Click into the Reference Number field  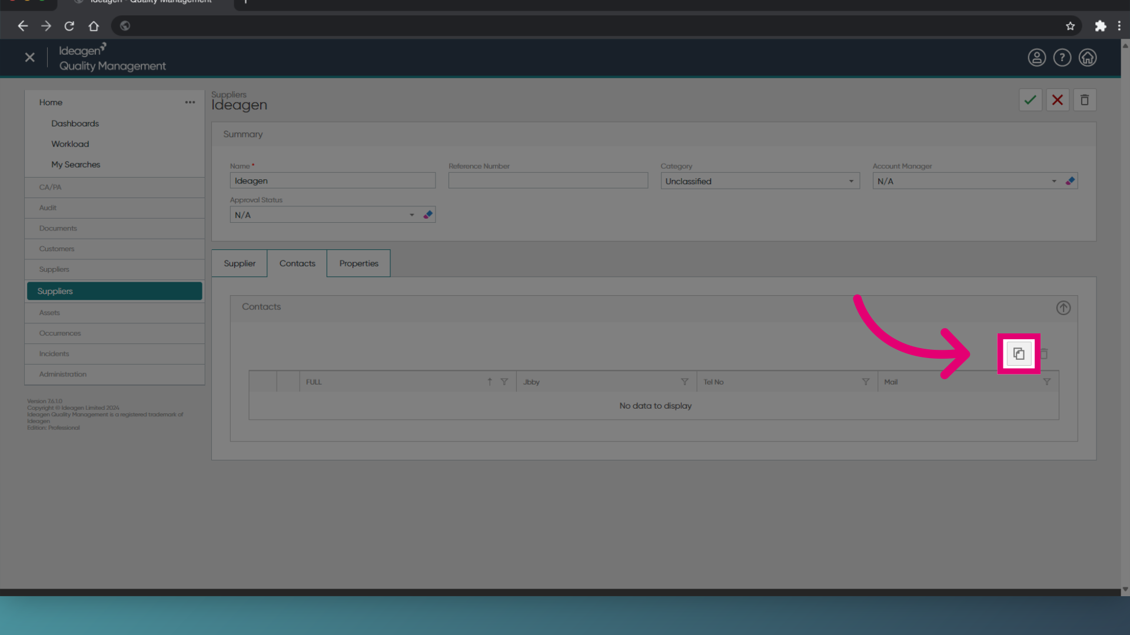(x=548, y=181)
